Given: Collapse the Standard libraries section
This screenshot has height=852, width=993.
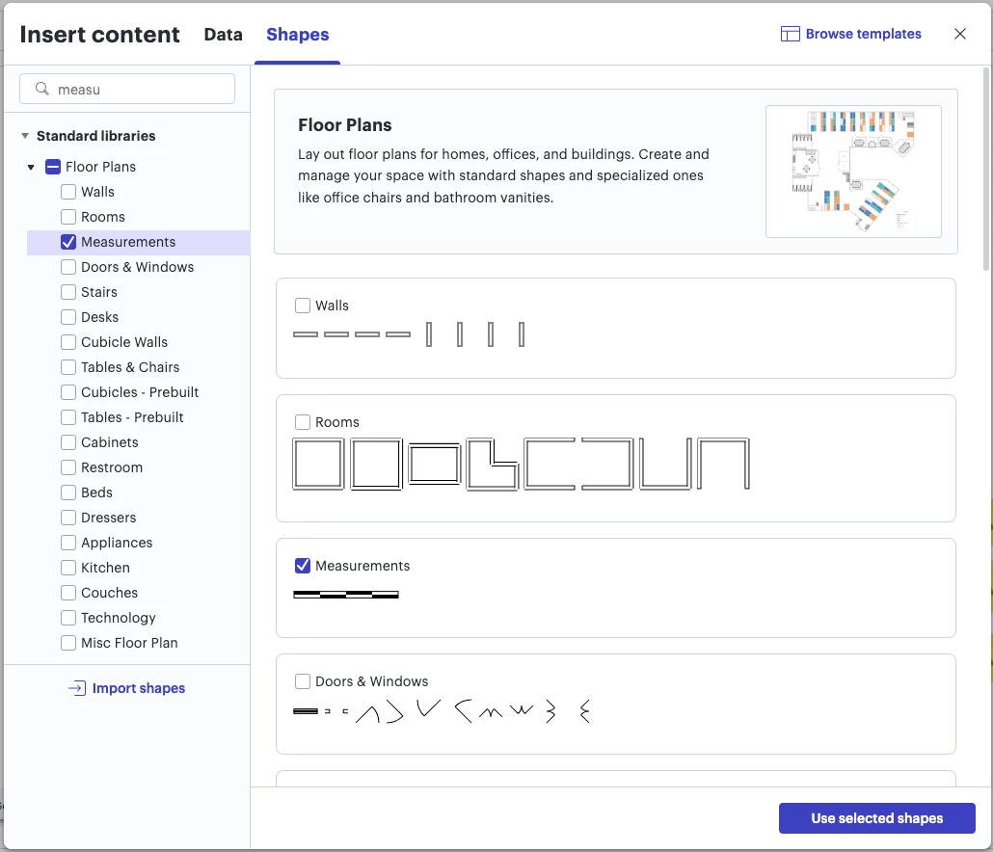Looking at the screenshot, I should (x=24, y=136).
